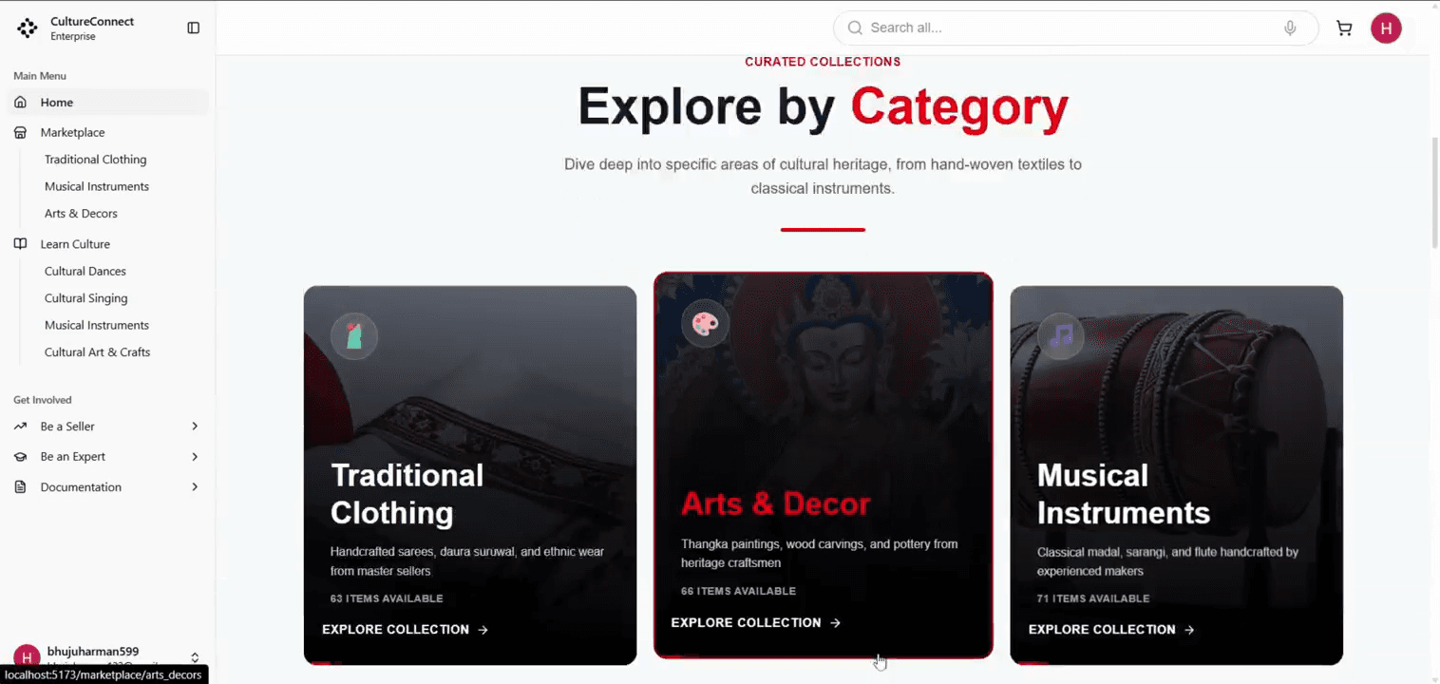This screenshot has width=1440, height=684.
Task: Click the Traditional Clothing card title
Action: [407, 494]
